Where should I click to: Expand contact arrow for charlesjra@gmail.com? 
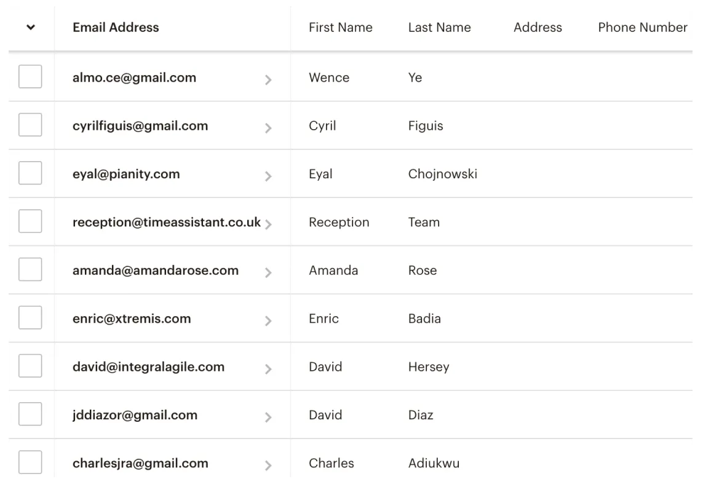point(268,465)
